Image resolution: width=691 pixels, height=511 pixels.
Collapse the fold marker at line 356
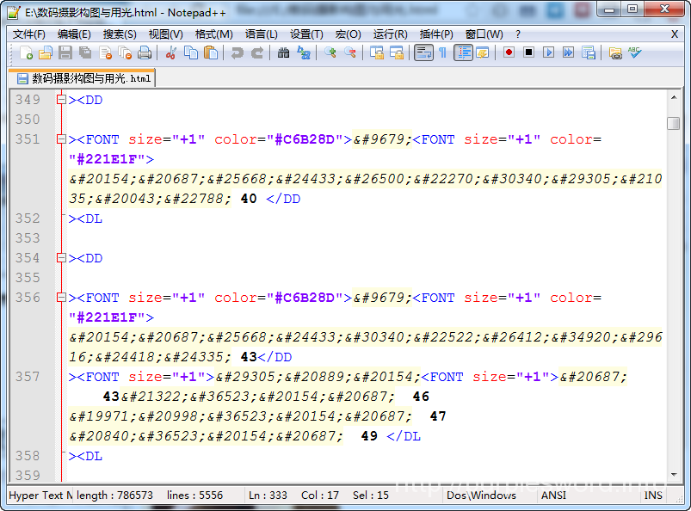click(x=61, y=298)
